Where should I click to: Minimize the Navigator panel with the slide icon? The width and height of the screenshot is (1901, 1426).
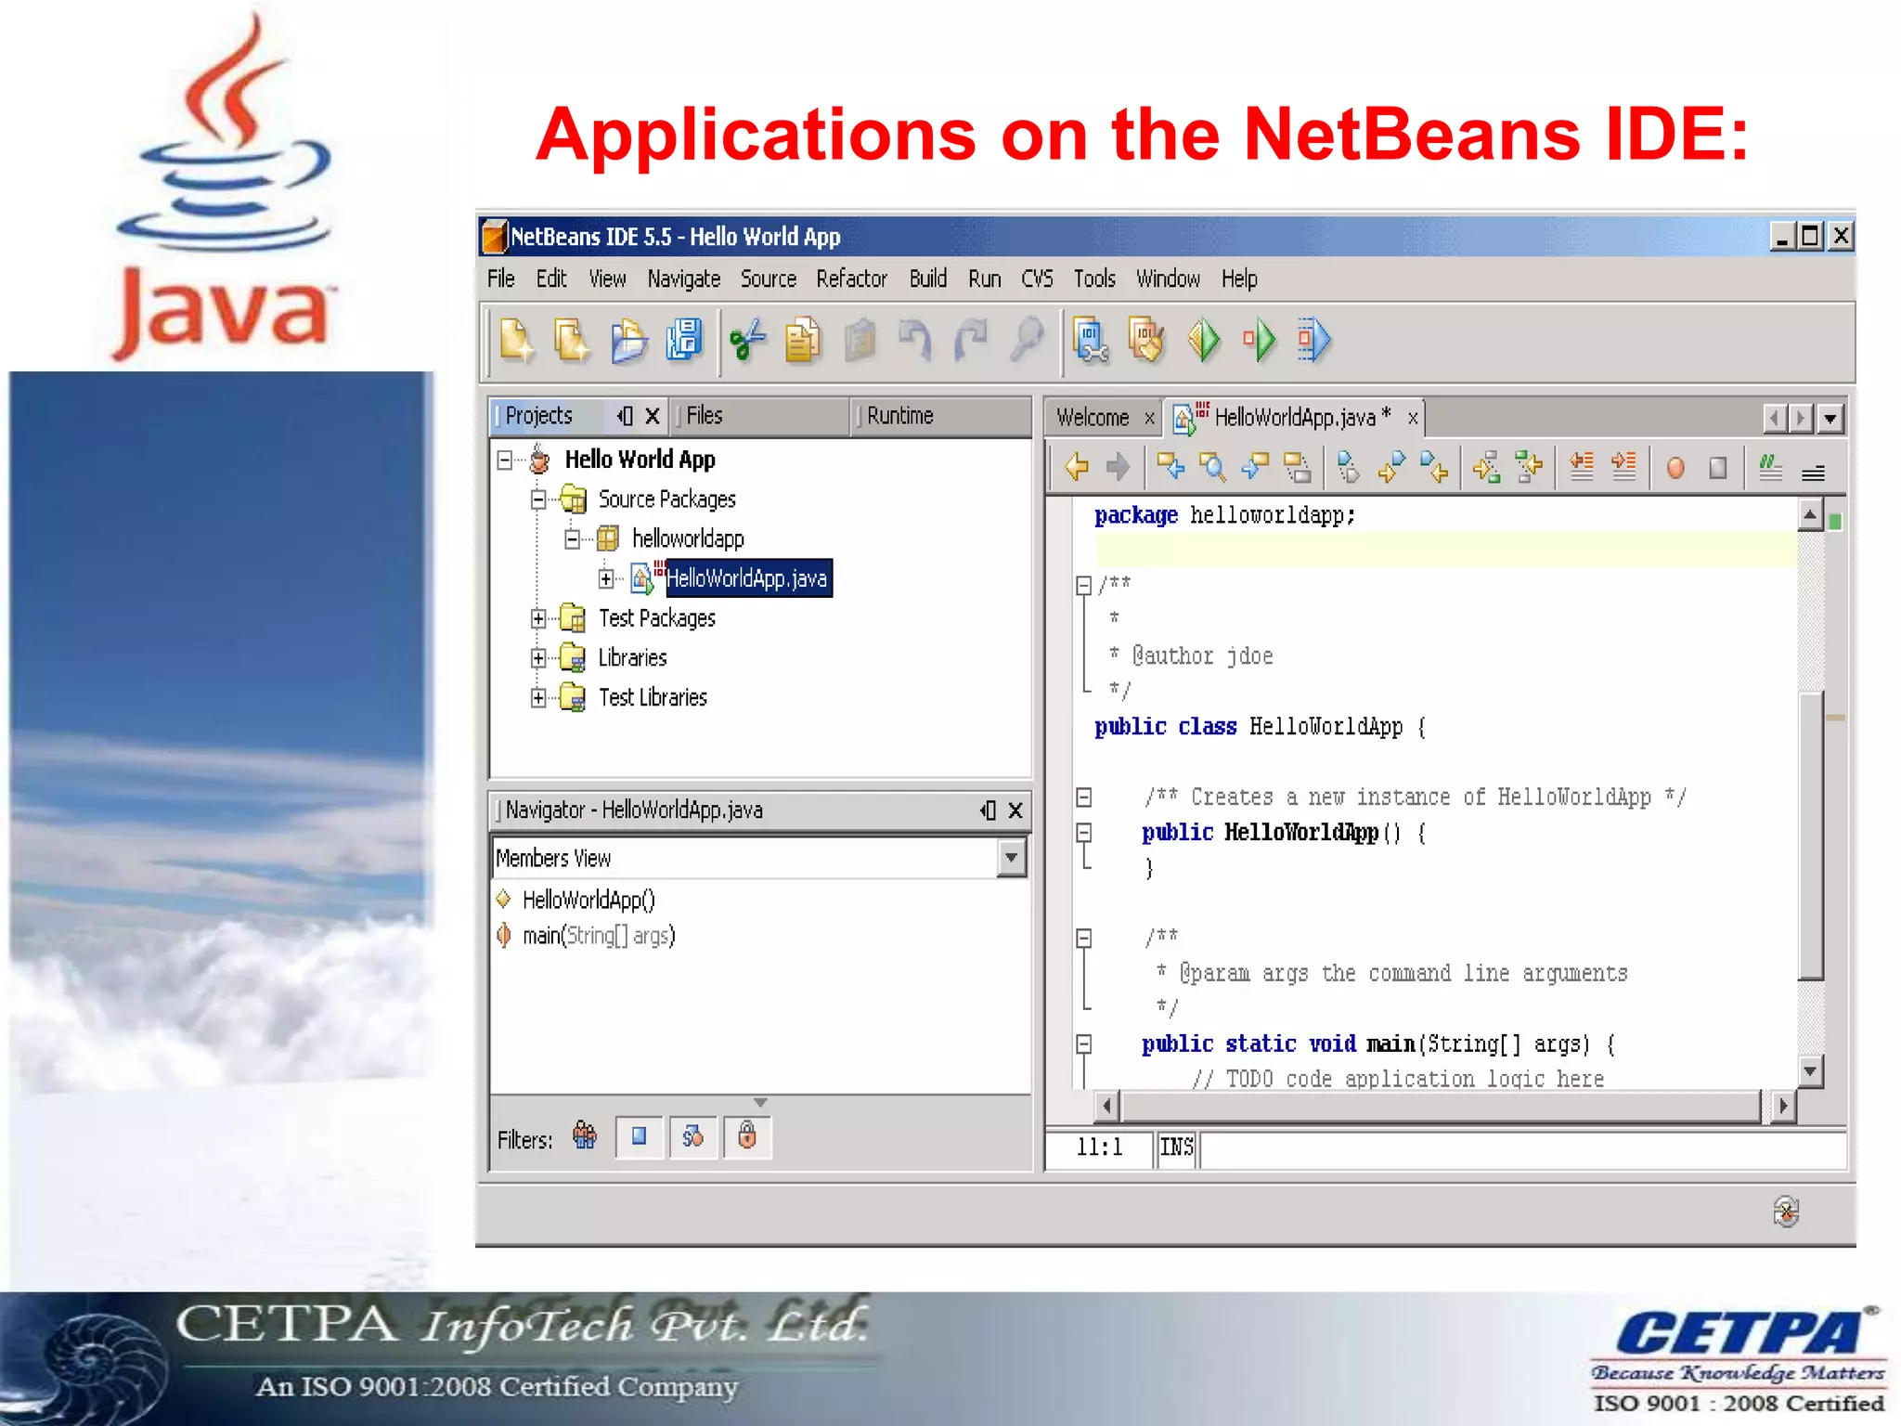988,810
